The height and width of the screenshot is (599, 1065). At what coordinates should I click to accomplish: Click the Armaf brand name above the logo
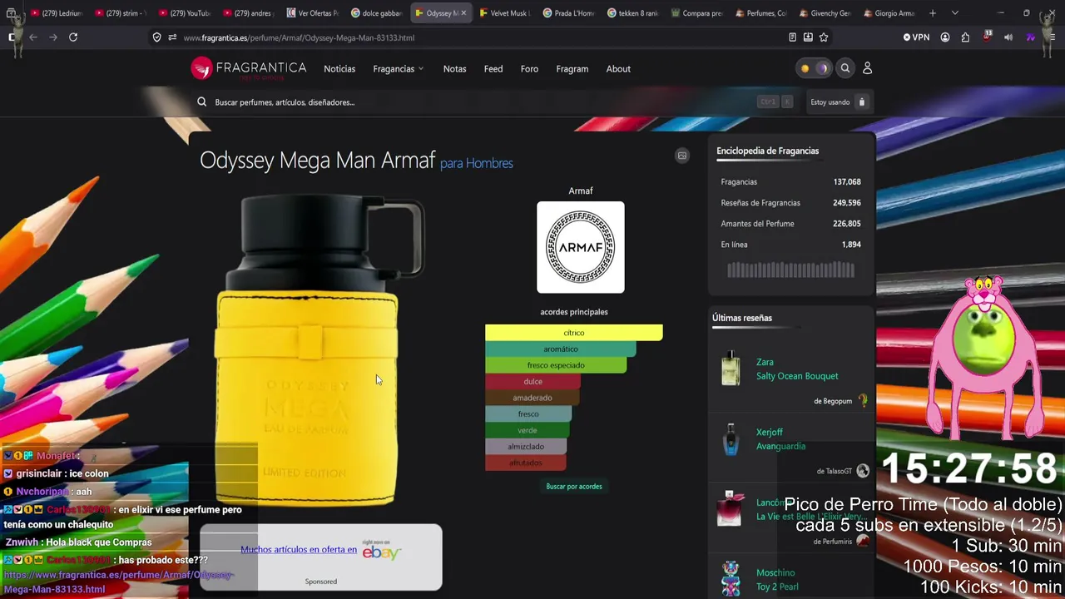pyautogui.click(x=581, y=191)
